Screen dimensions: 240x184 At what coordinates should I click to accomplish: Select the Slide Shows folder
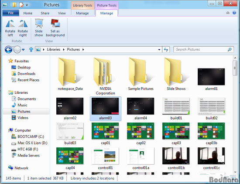(x=176, y=74)
